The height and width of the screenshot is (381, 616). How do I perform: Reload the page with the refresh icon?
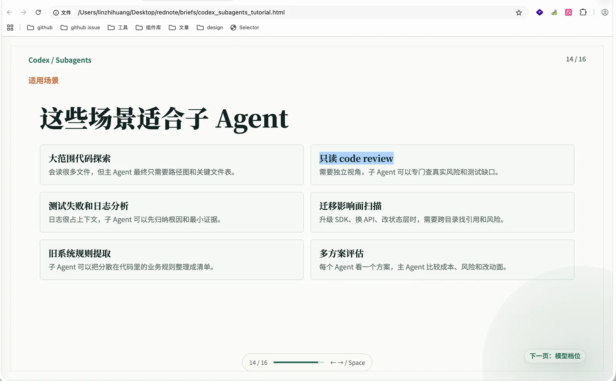(38, 12)
